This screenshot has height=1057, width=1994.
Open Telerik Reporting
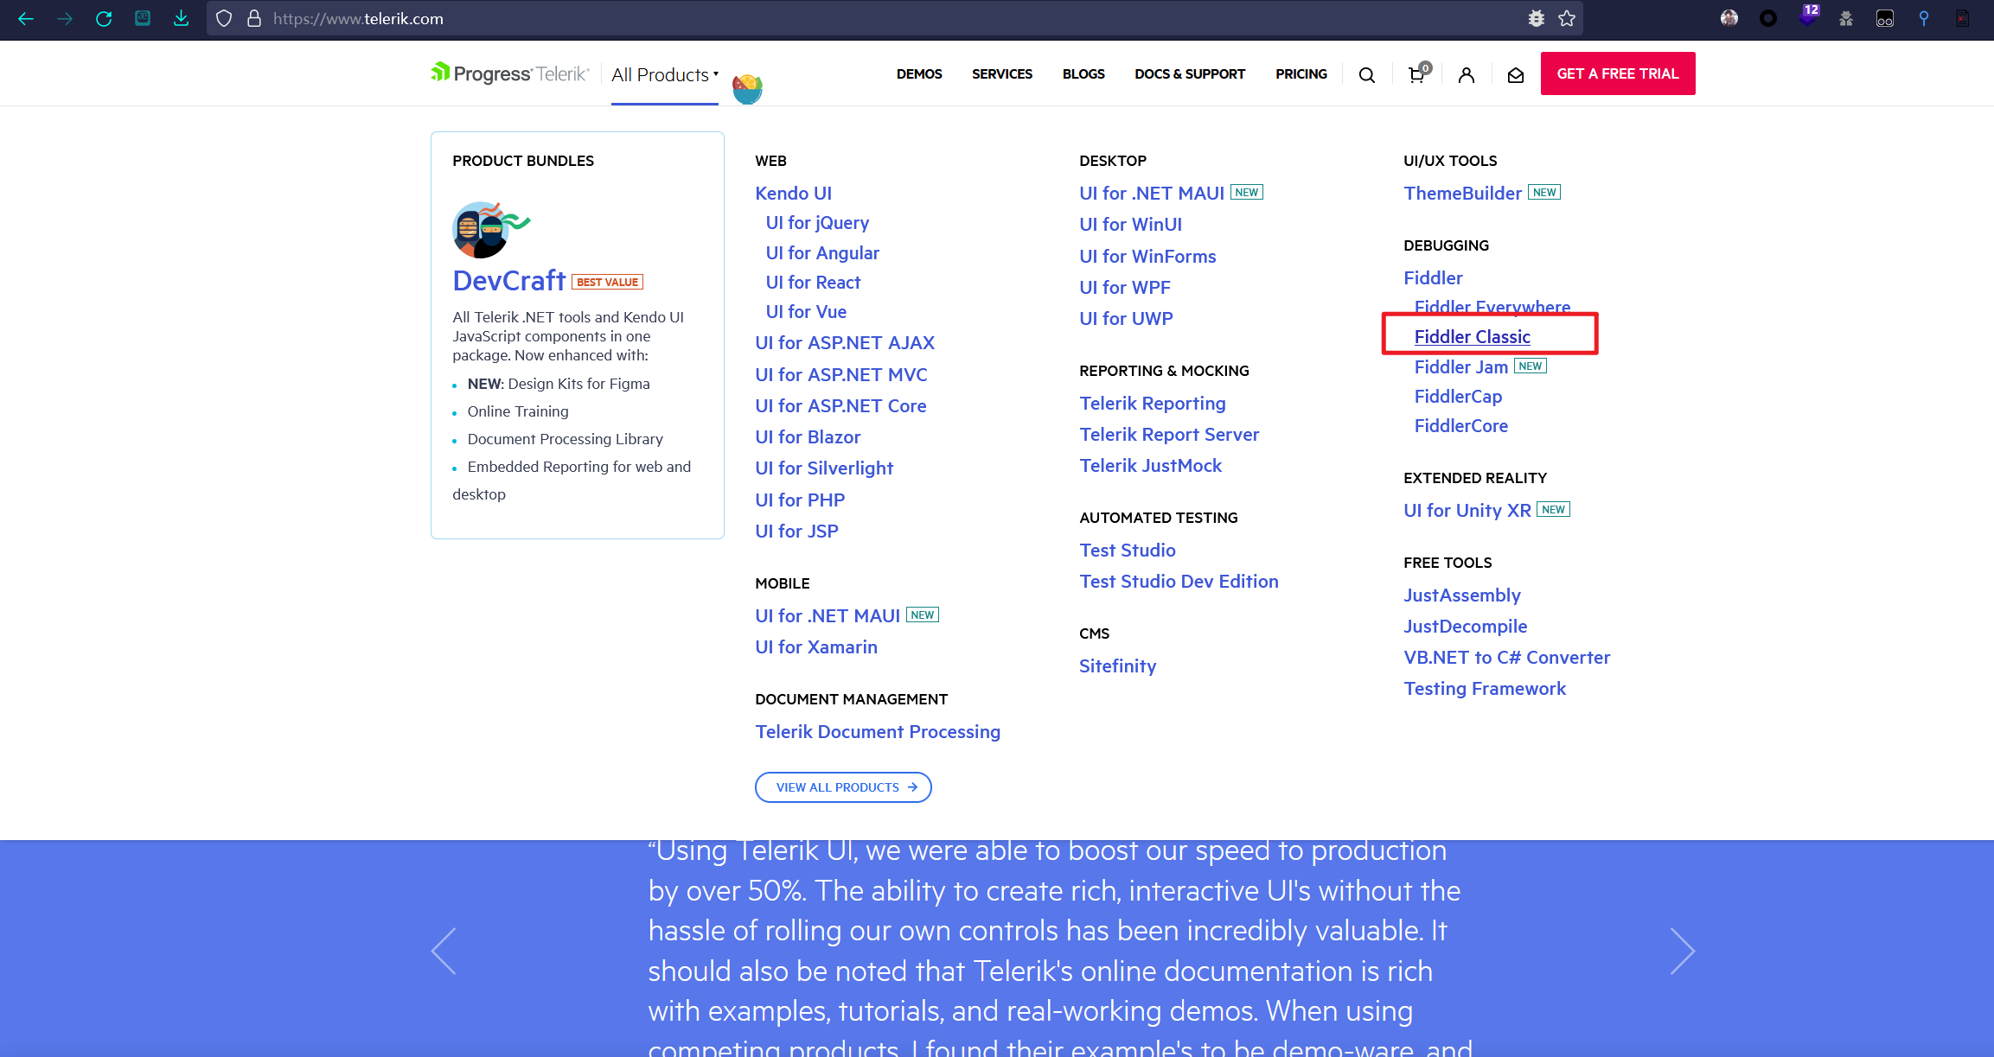tap(1153, 404)
